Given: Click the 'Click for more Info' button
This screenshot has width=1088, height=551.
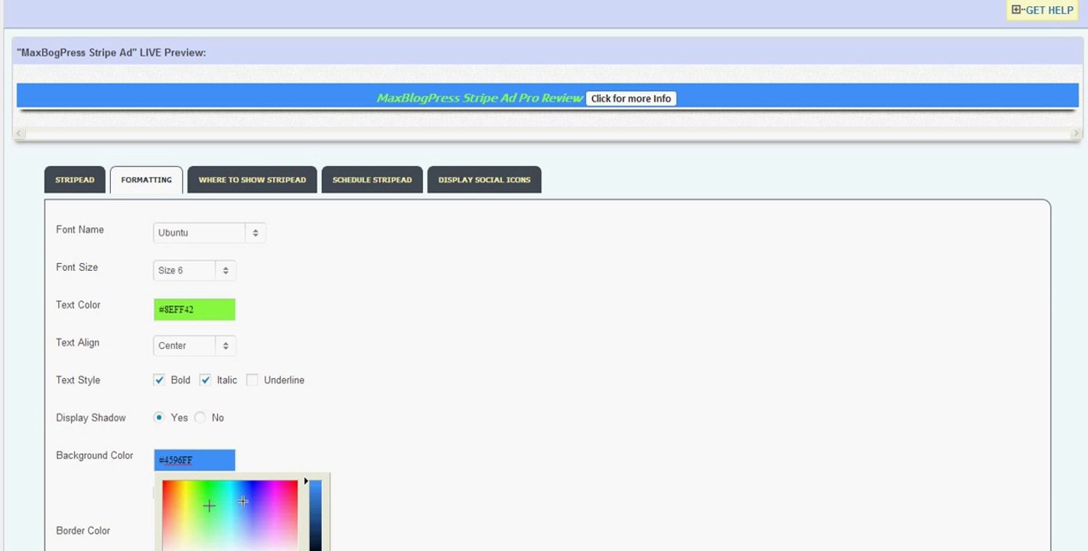Looking at the screenshot, I should [x=631, y=98].
